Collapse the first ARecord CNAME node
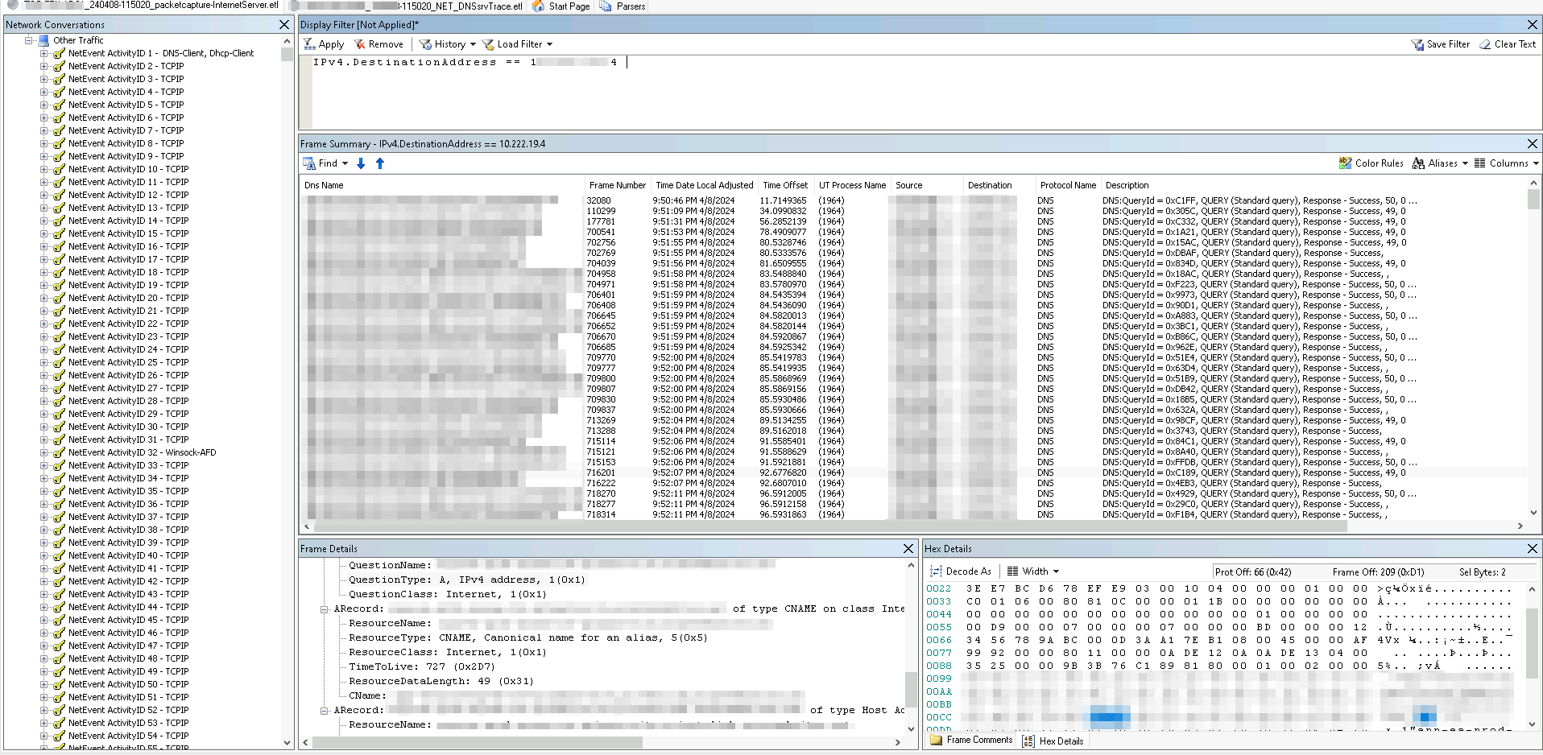1543x755 pixels. click(x=325, y=609)
